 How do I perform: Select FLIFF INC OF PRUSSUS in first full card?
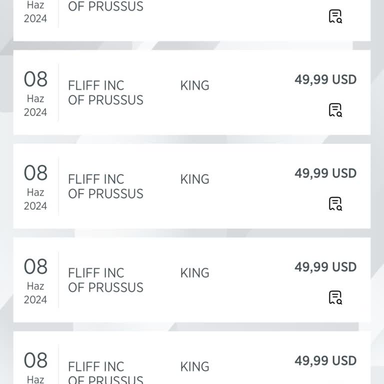105,92
